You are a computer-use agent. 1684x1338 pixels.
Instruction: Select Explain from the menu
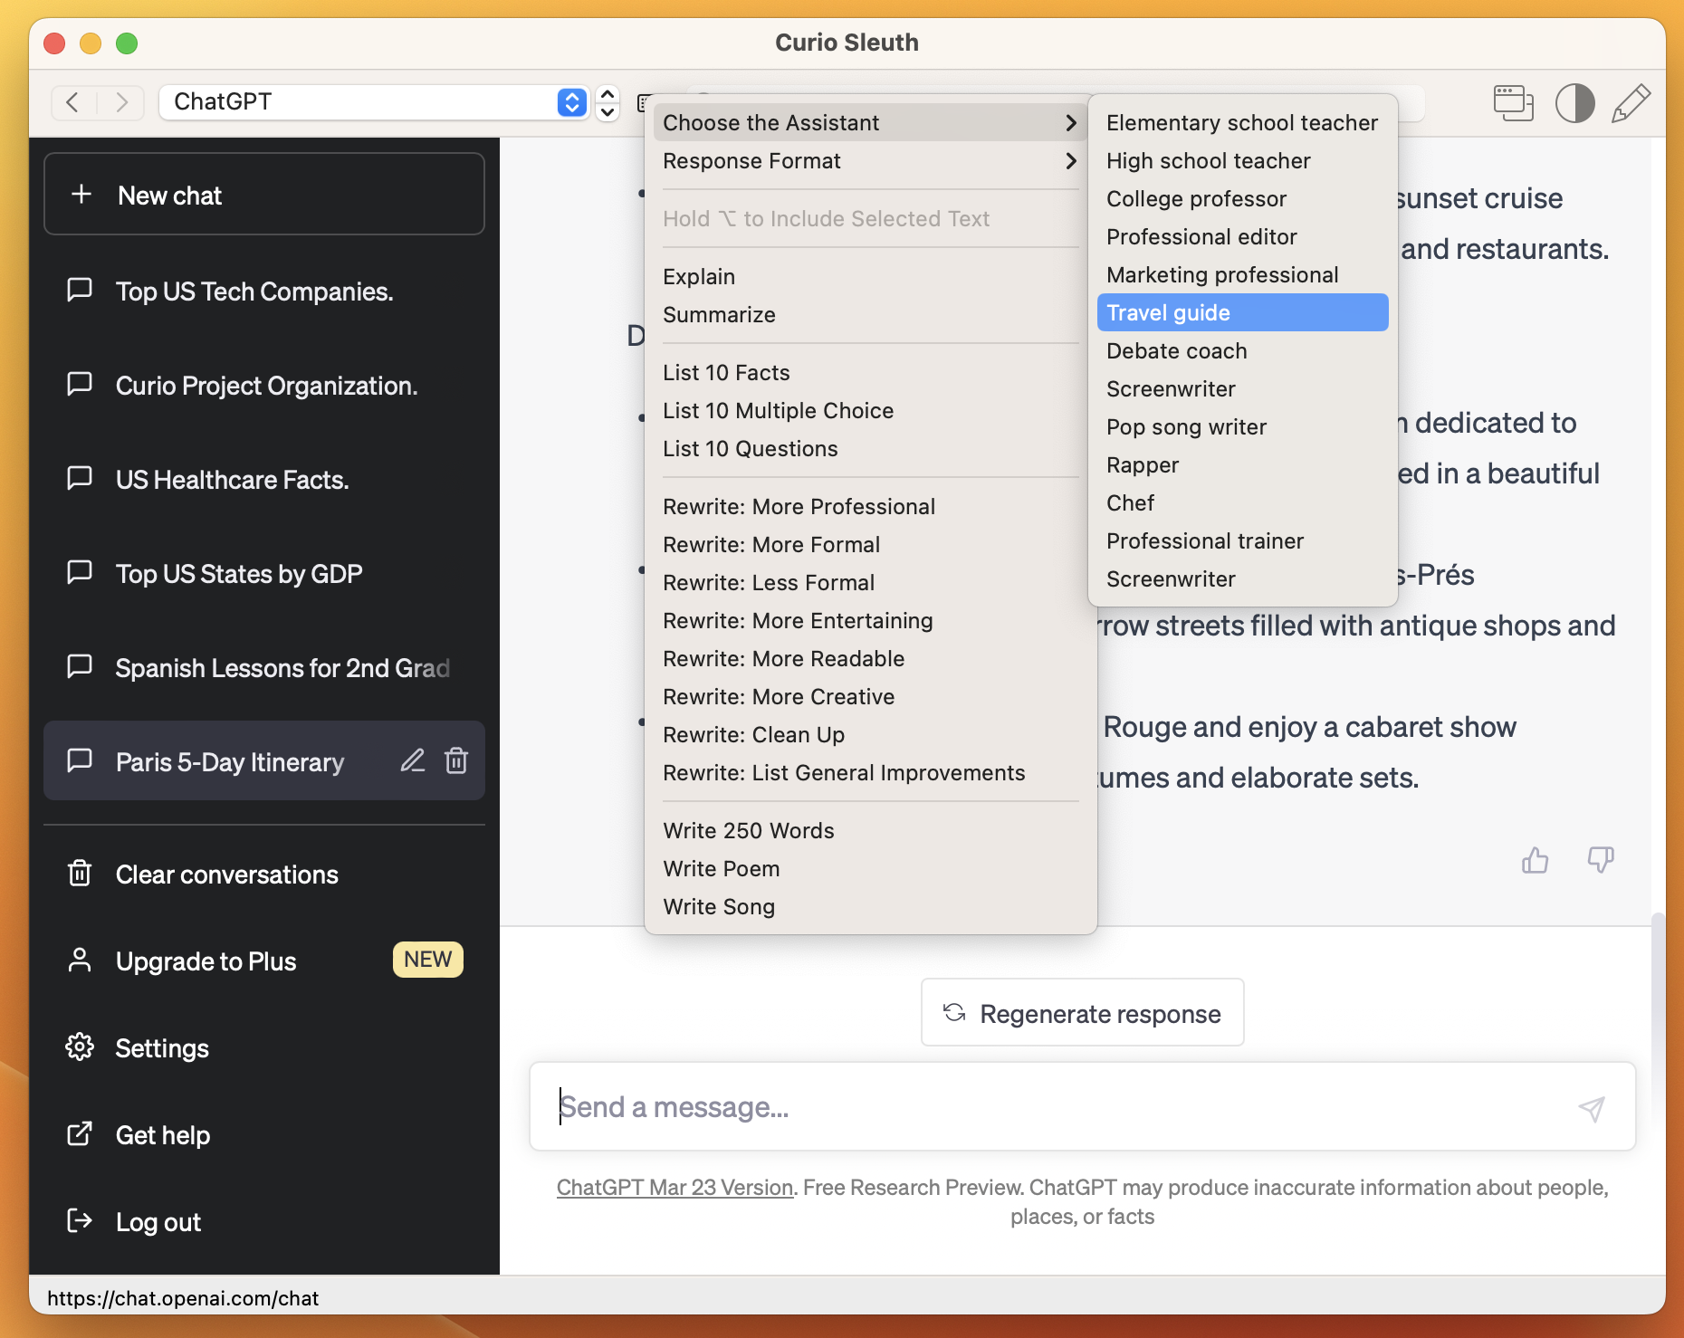870,276
